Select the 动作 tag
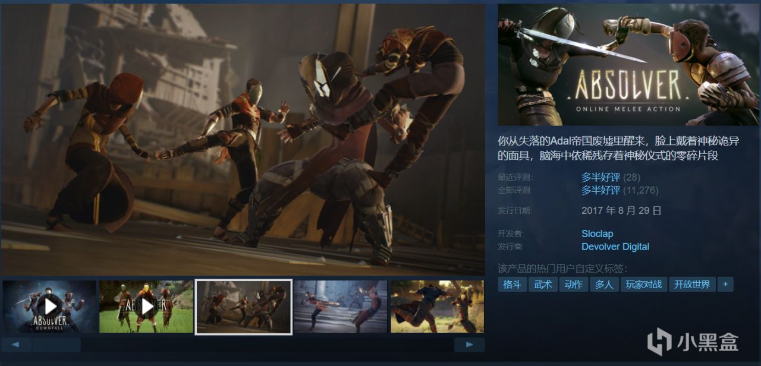Viewport: 761px width, 366px height. [x=574, y=284]
